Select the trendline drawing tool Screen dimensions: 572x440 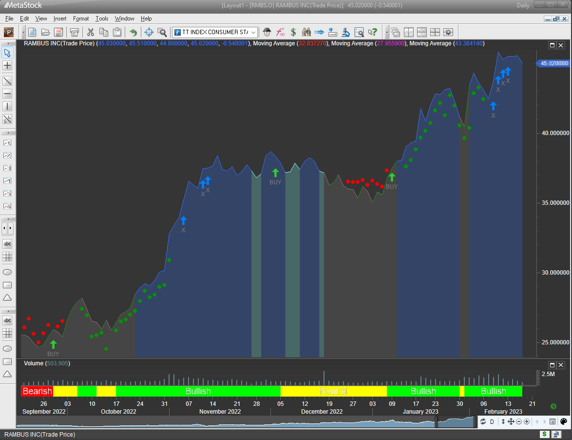(7, 81)
